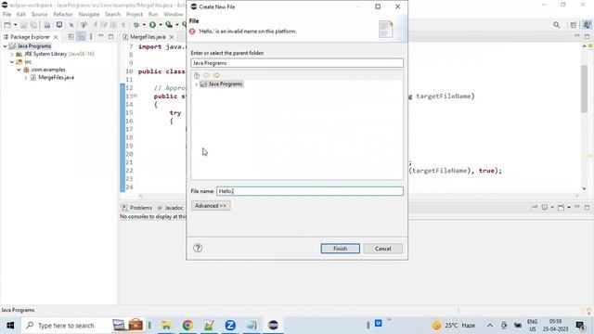Focus the File name input field
Image resolution: width=594 pixels, height=334 pixels.
pos(309,191)
